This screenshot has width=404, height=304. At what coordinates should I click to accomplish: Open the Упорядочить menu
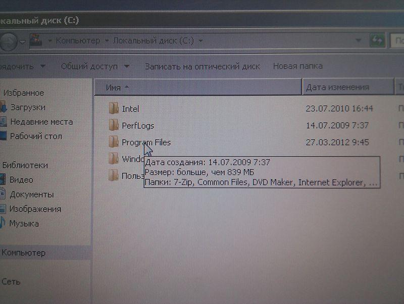point(23,67)
